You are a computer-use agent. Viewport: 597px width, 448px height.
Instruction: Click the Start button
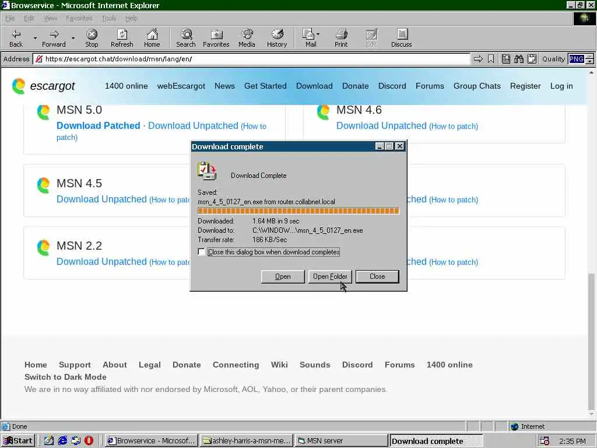coord(18,441)
